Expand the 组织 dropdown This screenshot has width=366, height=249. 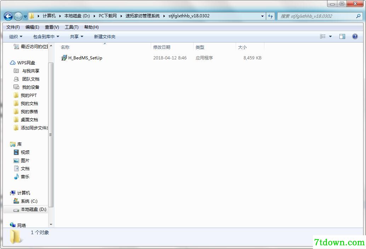click(16, 36)
